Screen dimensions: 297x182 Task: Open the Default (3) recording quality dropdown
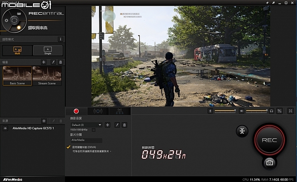pyautogui.click(x=86, y=125)
